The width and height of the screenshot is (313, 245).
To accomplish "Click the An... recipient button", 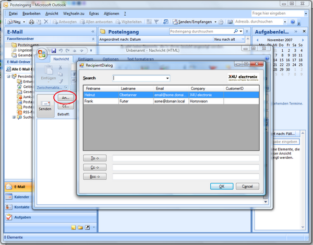I will (x=65, y=98).
